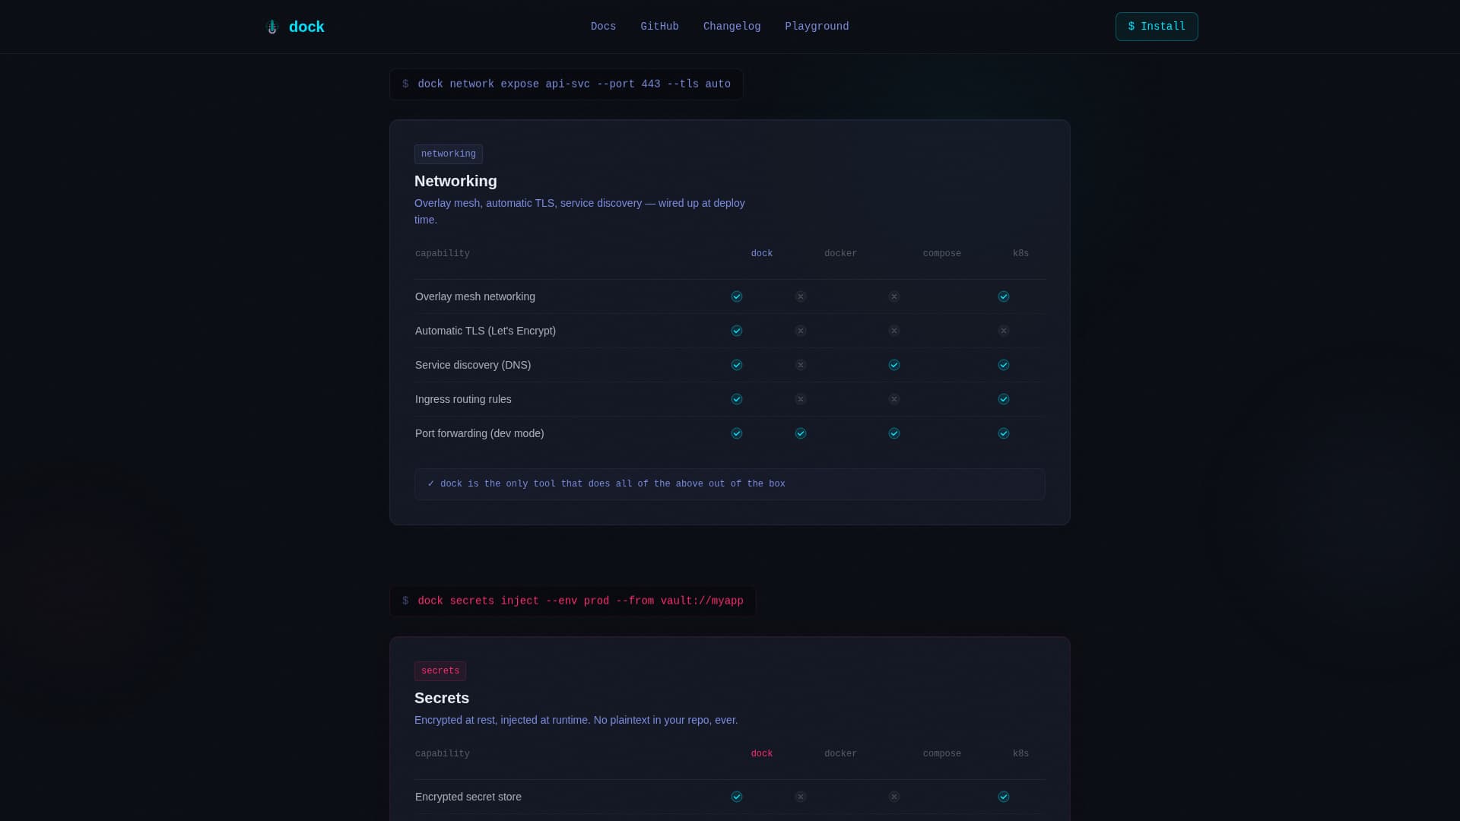The width and height of the screenshot is (1460, 821).
Task: Click the $ Install button
Action: click(1157, 27)
